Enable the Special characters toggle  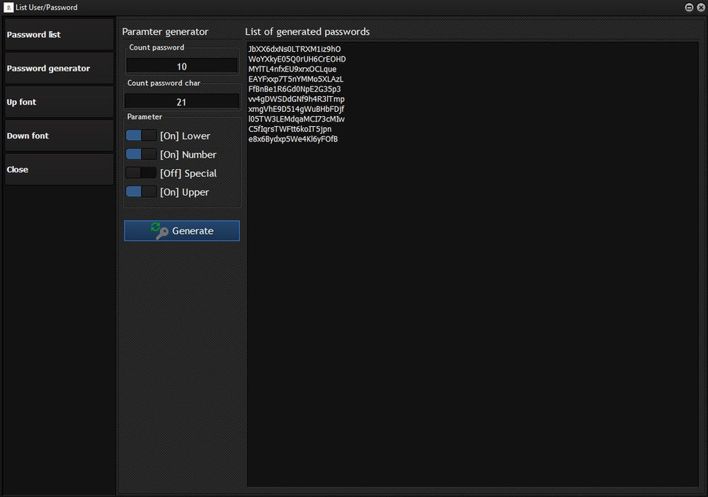(x=141, y=173)
